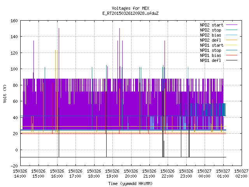The height and width of the screenshot is (187, 249).
Task: Click the 150326 22:00 time tick label
Action: pos(168,174)
